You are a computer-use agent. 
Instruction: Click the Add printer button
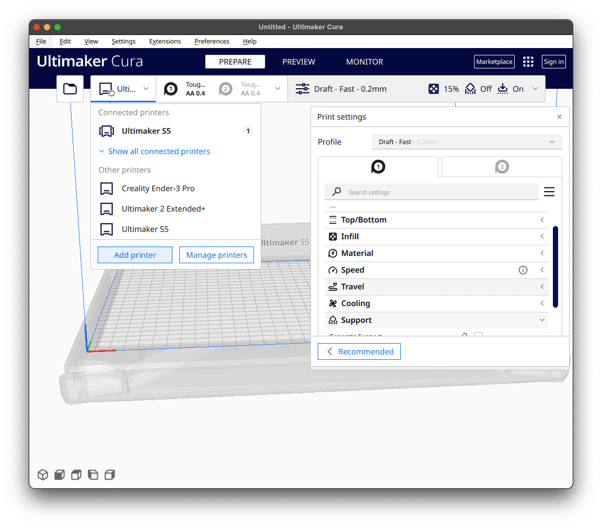(x=135, y=255)
